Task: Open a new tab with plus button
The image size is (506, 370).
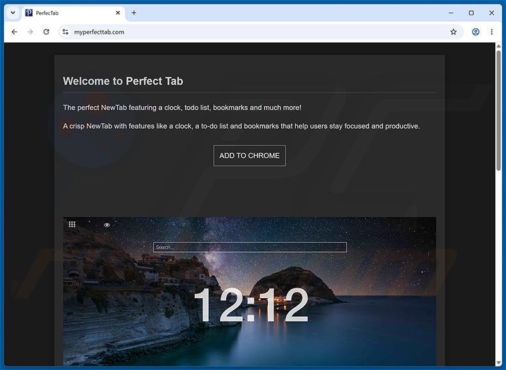Action: [x=134, y=13]
